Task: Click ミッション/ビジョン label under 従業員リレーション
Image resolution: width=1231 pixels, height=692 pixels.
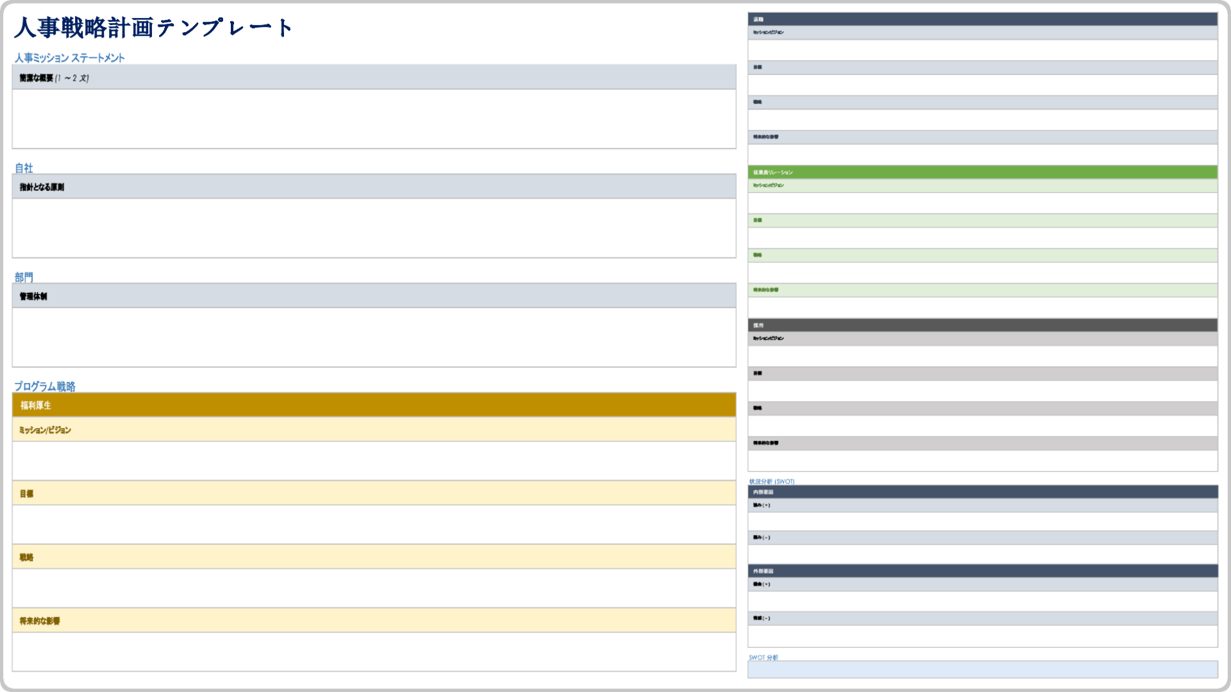Action: pos(768,185)
